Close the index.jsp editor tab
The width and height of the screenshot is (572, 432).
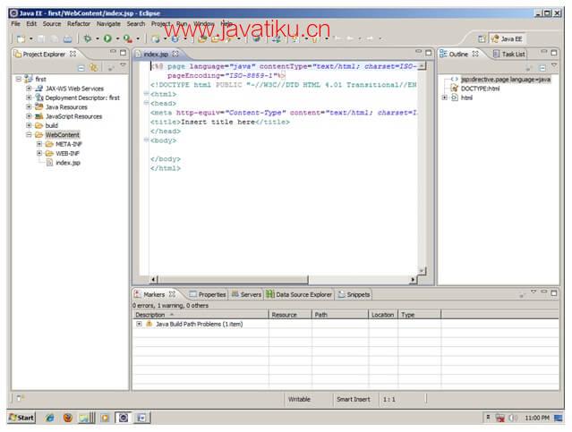click(175, 54)
